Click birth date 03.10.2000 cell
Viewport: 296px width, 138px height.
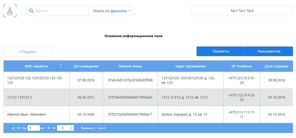86,114
